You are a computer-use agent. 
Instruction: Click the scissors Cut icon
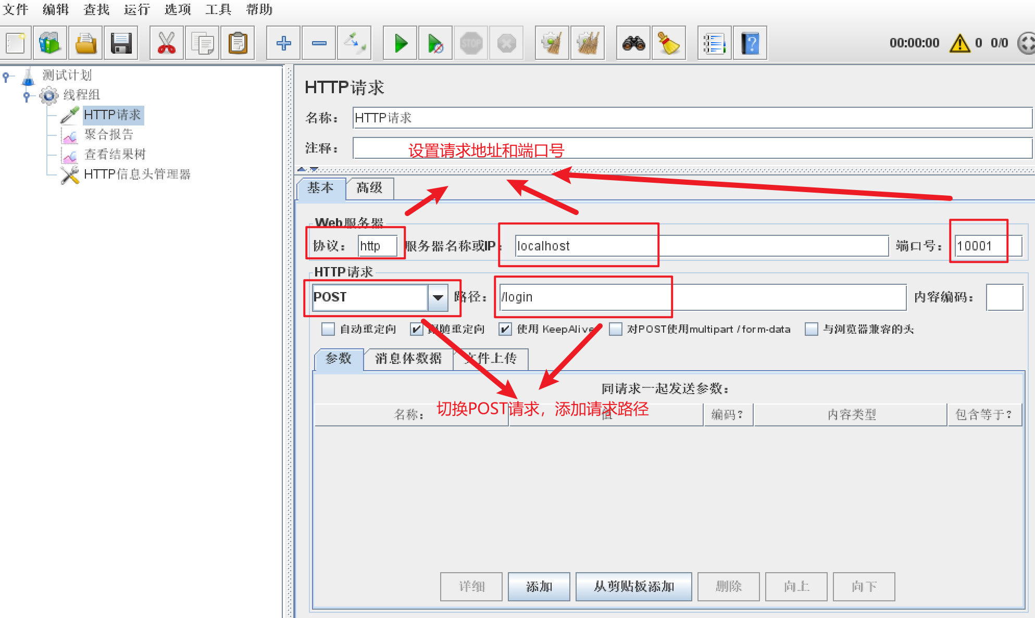(x=167, y=43)
